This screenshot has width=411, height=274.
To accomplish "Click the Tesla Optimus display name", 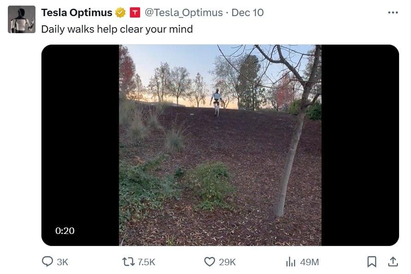I will pos(76,13).
